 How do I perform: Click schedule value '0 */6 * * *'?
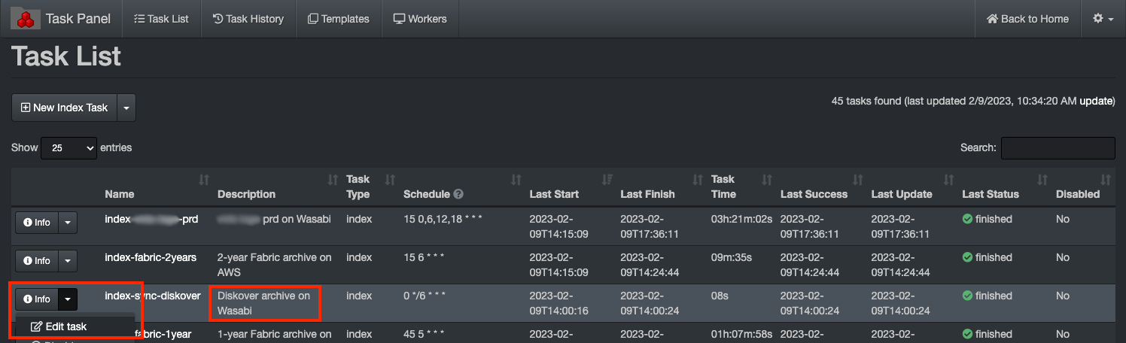(425, 296)
